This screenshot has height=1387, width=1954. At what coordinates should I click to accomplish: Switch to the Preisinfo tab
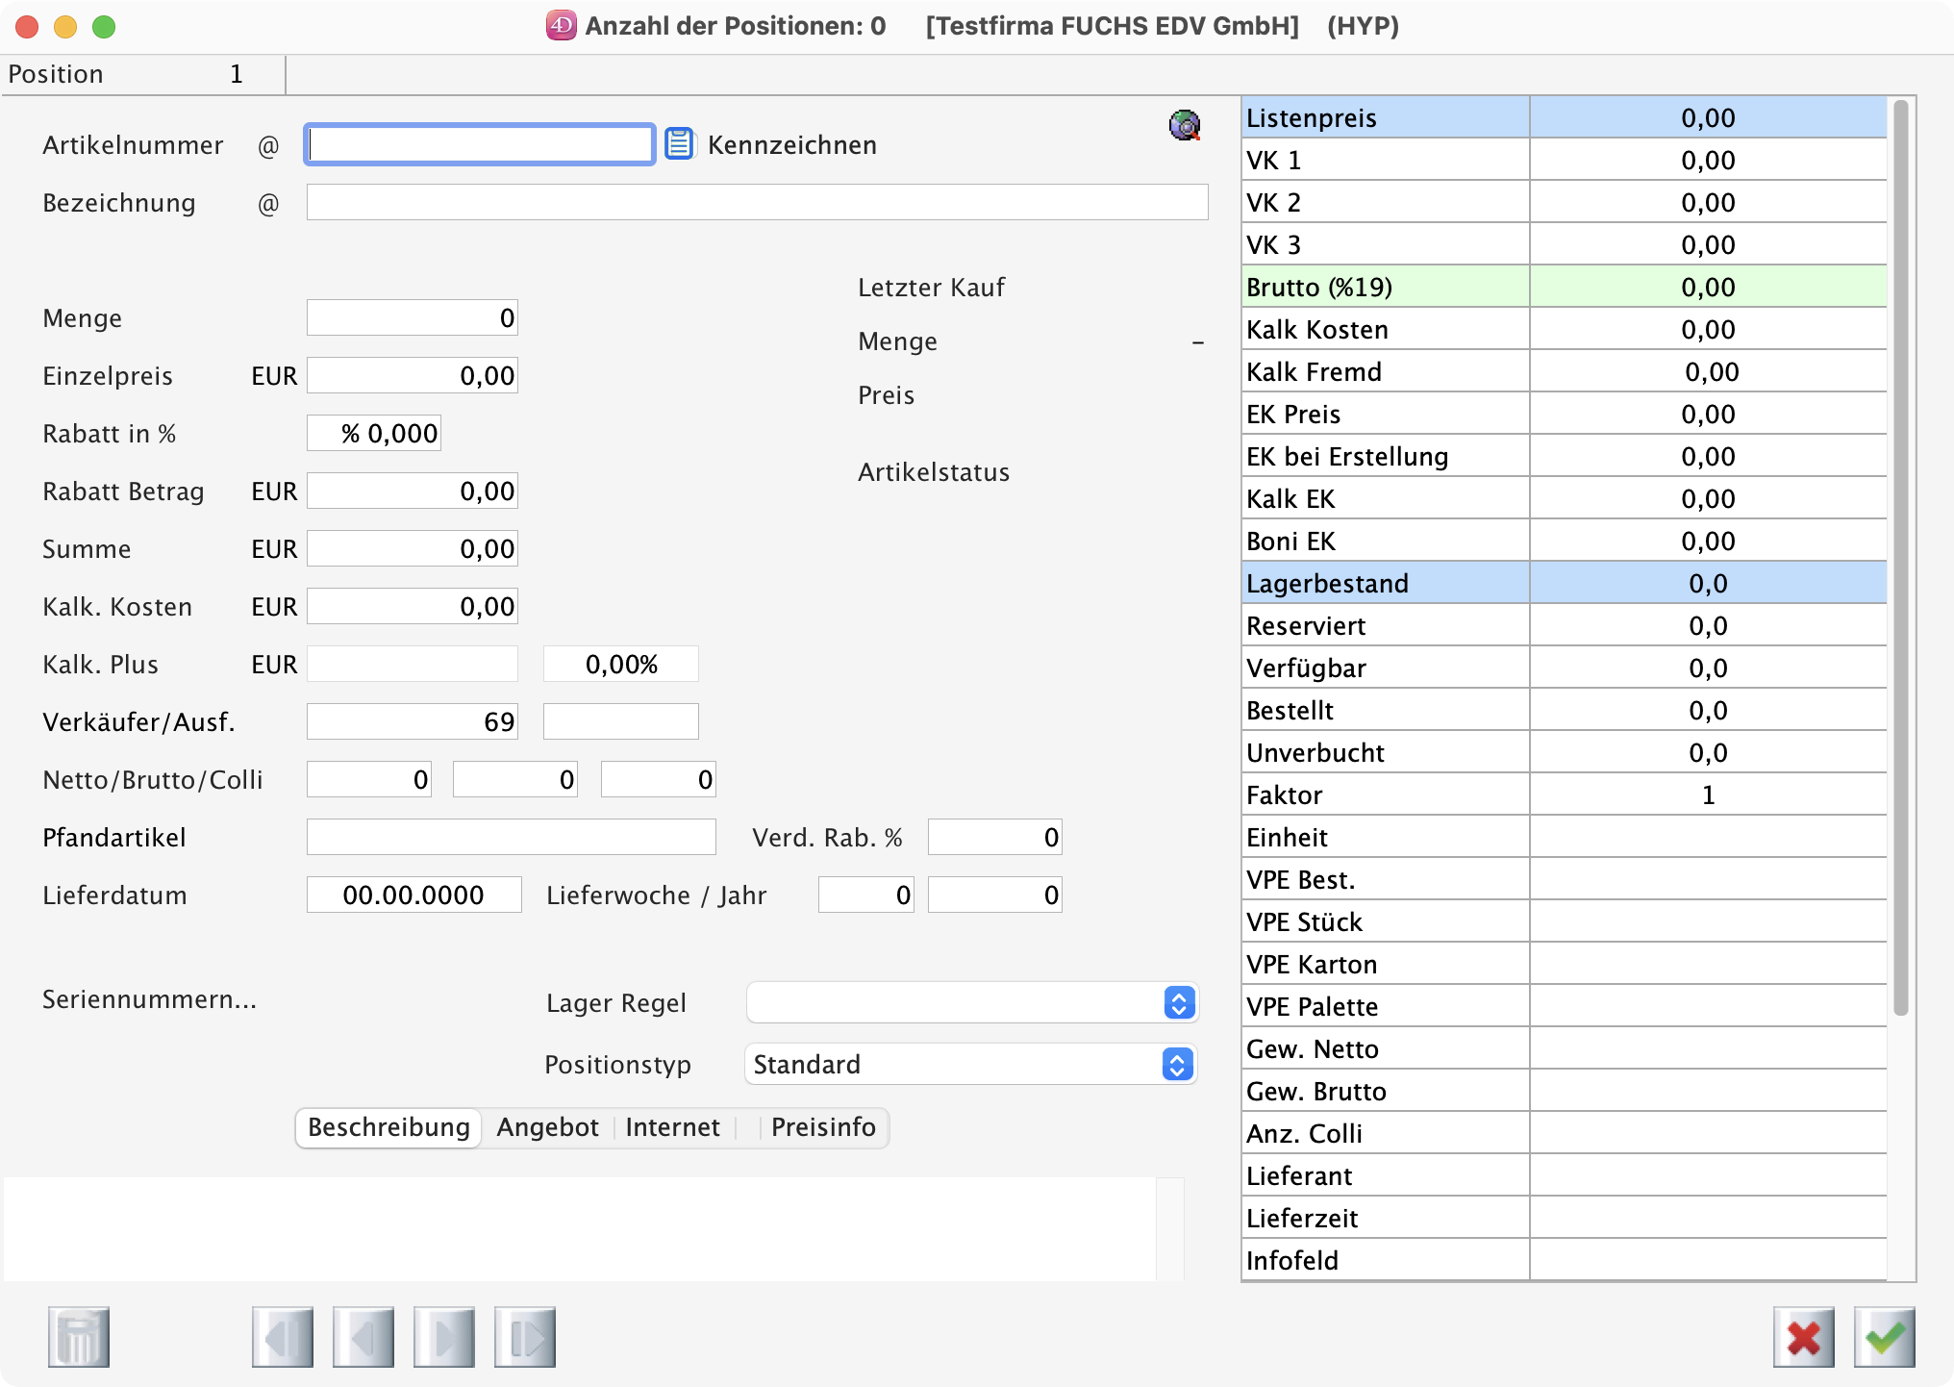pos(823,1127)
